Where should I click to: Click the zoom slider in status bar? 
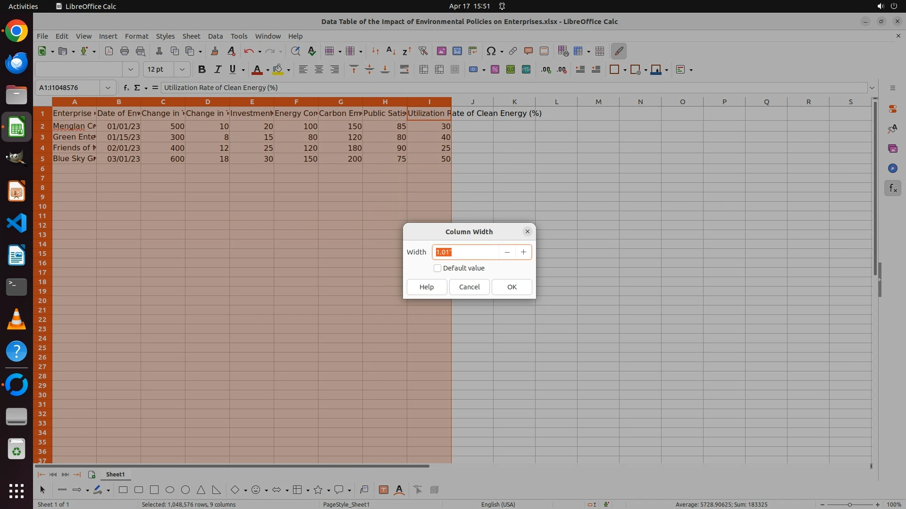[x=849, y=505]
